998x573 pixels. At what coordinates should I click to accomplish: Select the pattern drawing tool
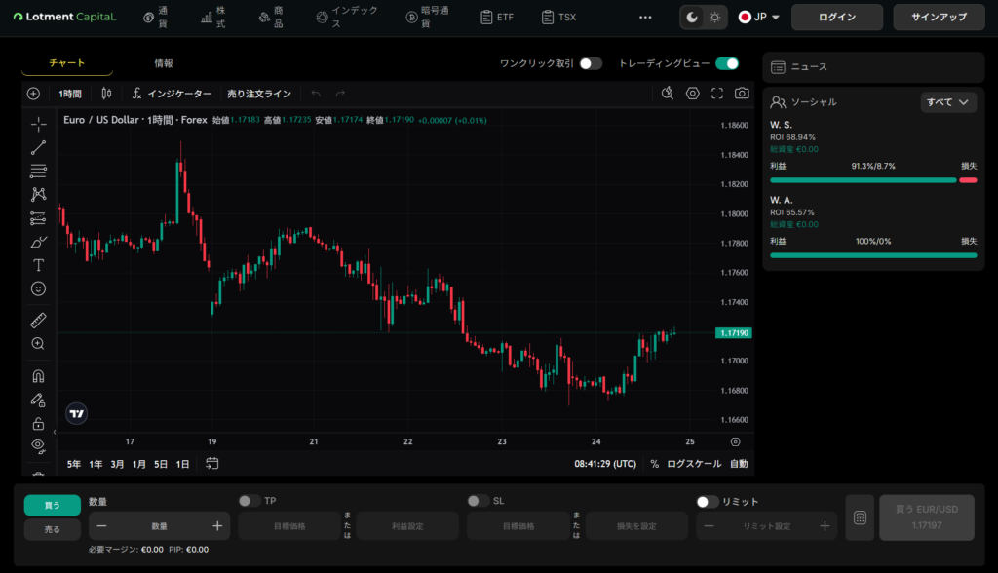38,194
